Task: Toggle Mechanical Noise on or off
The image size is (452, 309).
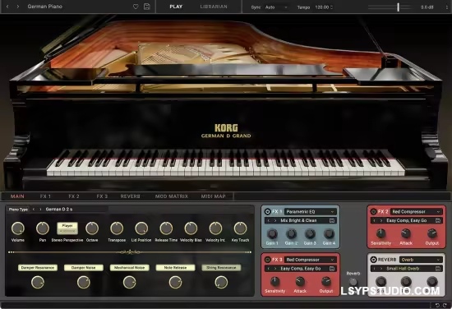Action: [129, 268]
